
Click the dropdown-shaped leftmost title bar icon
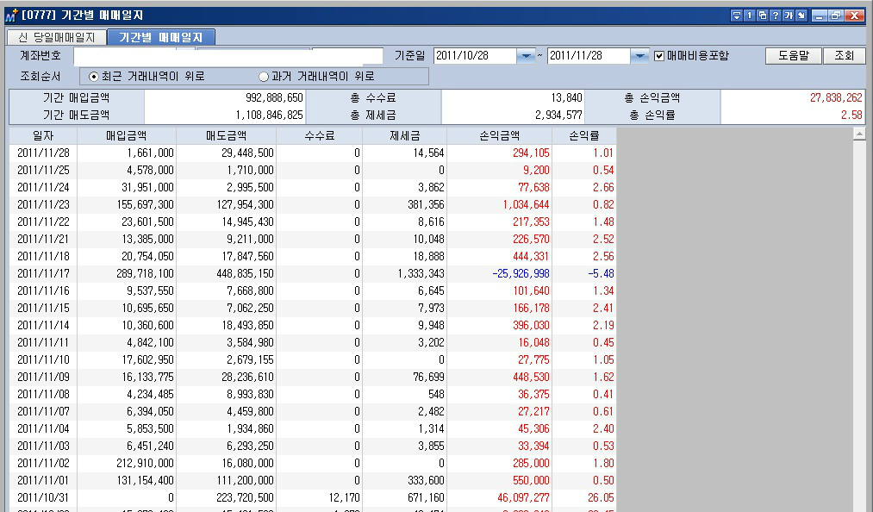click(737, 15)
